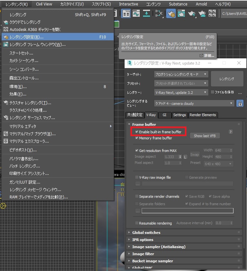Disable Enable built-in frame buffer checkbox

(137, 132)
